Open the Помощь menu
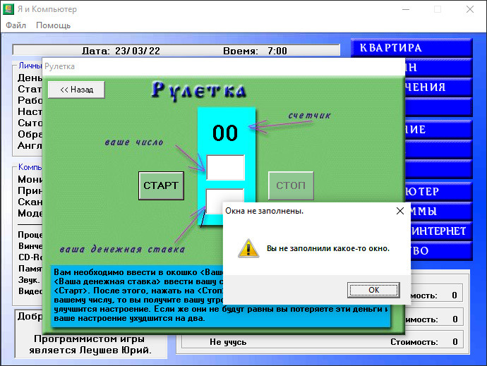Viewport: 487px width, 366px height. pyautogui.click(x=53, y=25)
